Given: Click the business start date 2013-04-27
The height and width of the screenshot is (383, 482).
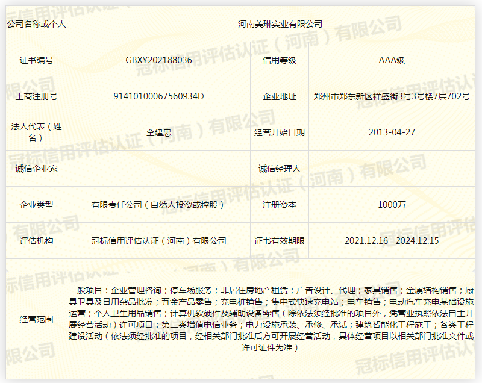Looking at the screenshot, I should (392, 132).
